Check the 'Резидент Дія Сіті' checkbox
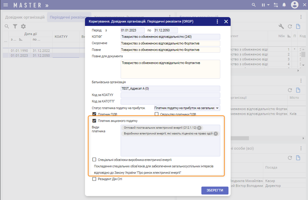 click(94, 179)
